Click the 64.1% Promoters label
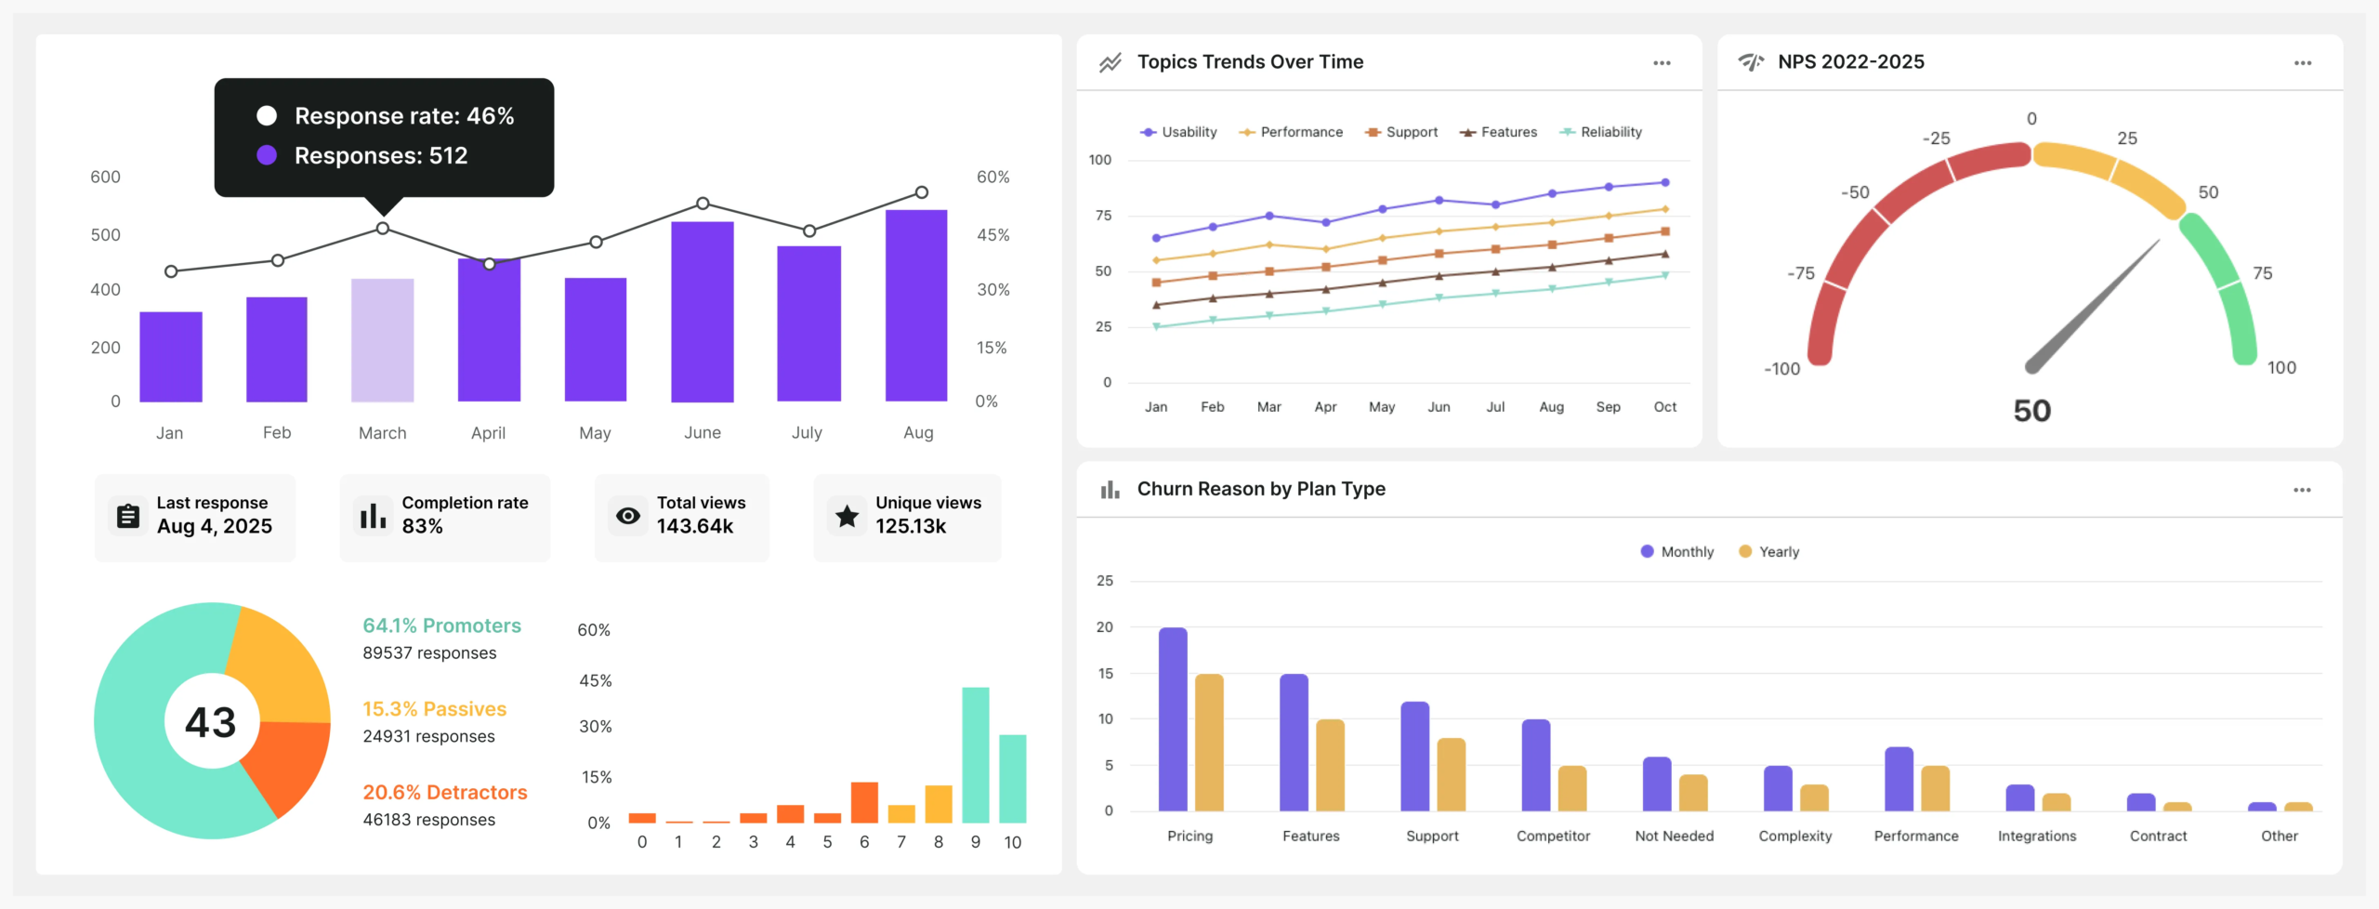 click(x=441, y=626)
